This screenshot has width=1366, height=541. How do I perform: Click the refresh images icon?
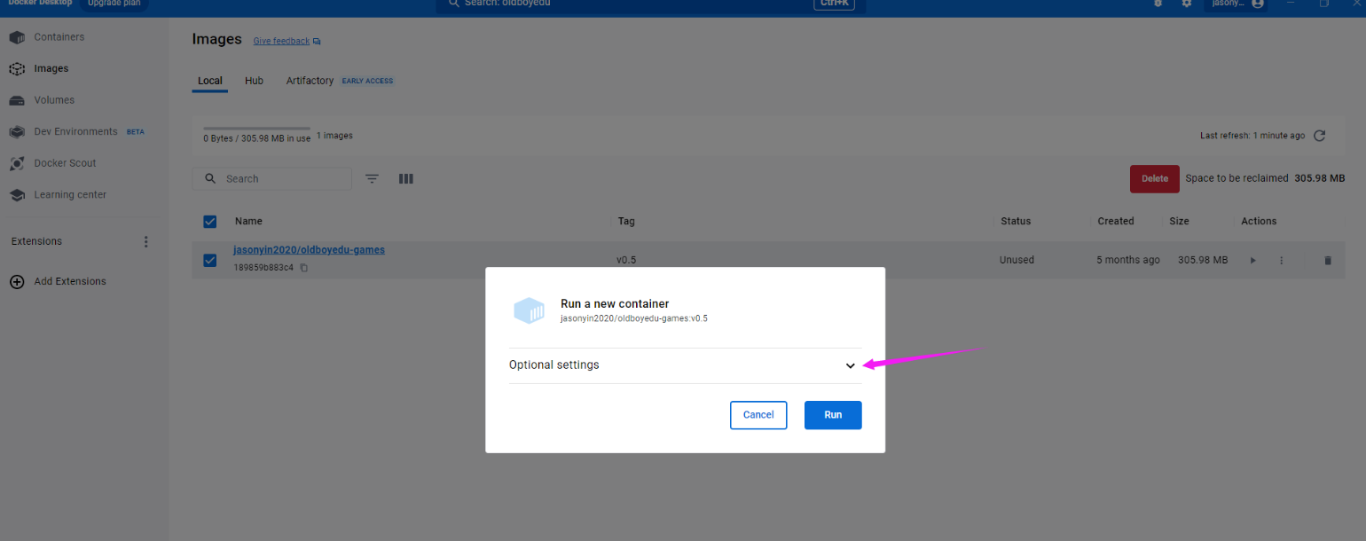(1319, 136)
